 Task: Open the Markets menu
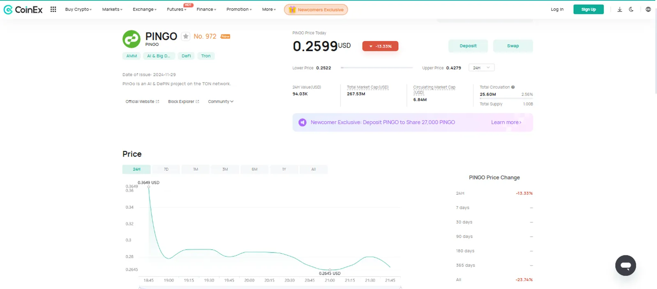[112, 9]
